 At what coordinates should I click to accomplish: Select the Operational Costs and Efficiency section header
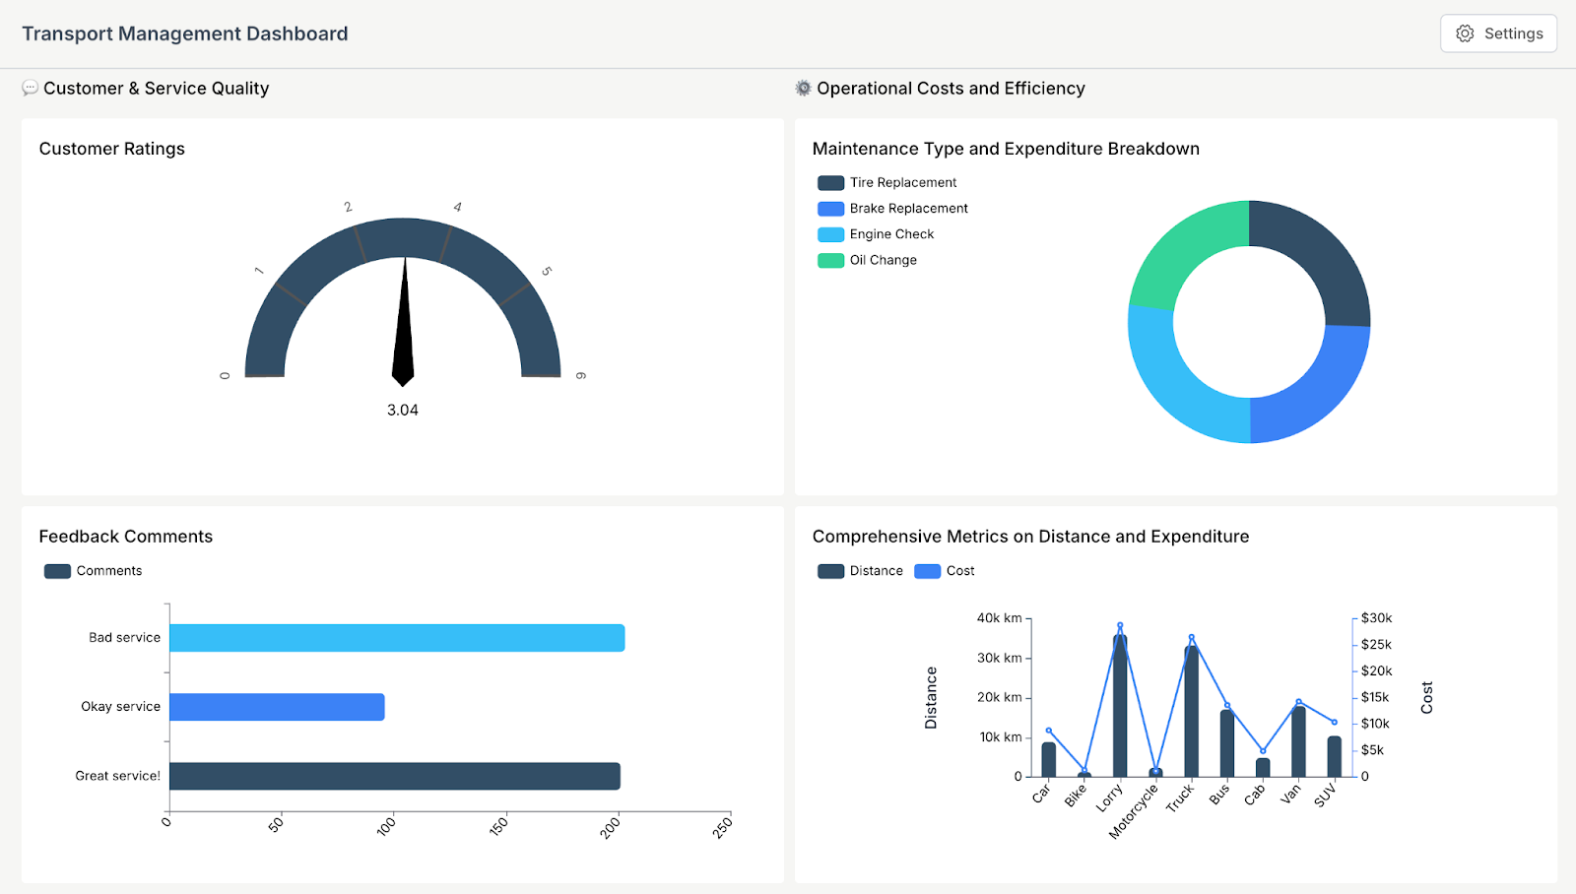[x=950, y=88]
